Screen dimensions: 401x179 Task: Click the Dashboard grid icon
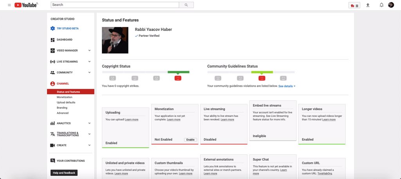[52, 40]
